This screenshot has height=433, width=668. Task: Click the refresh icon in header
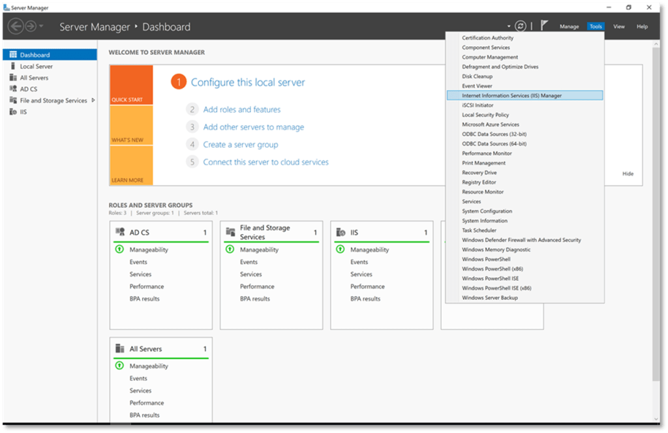pyautogui.click(x=520, y=26)
